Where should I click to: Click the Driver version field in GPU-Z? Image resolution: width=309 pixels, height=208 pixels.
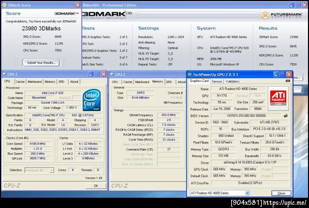[x=250, y=162]
